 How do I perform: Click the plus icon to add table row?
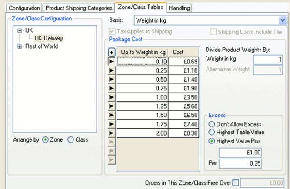[112, 52]
